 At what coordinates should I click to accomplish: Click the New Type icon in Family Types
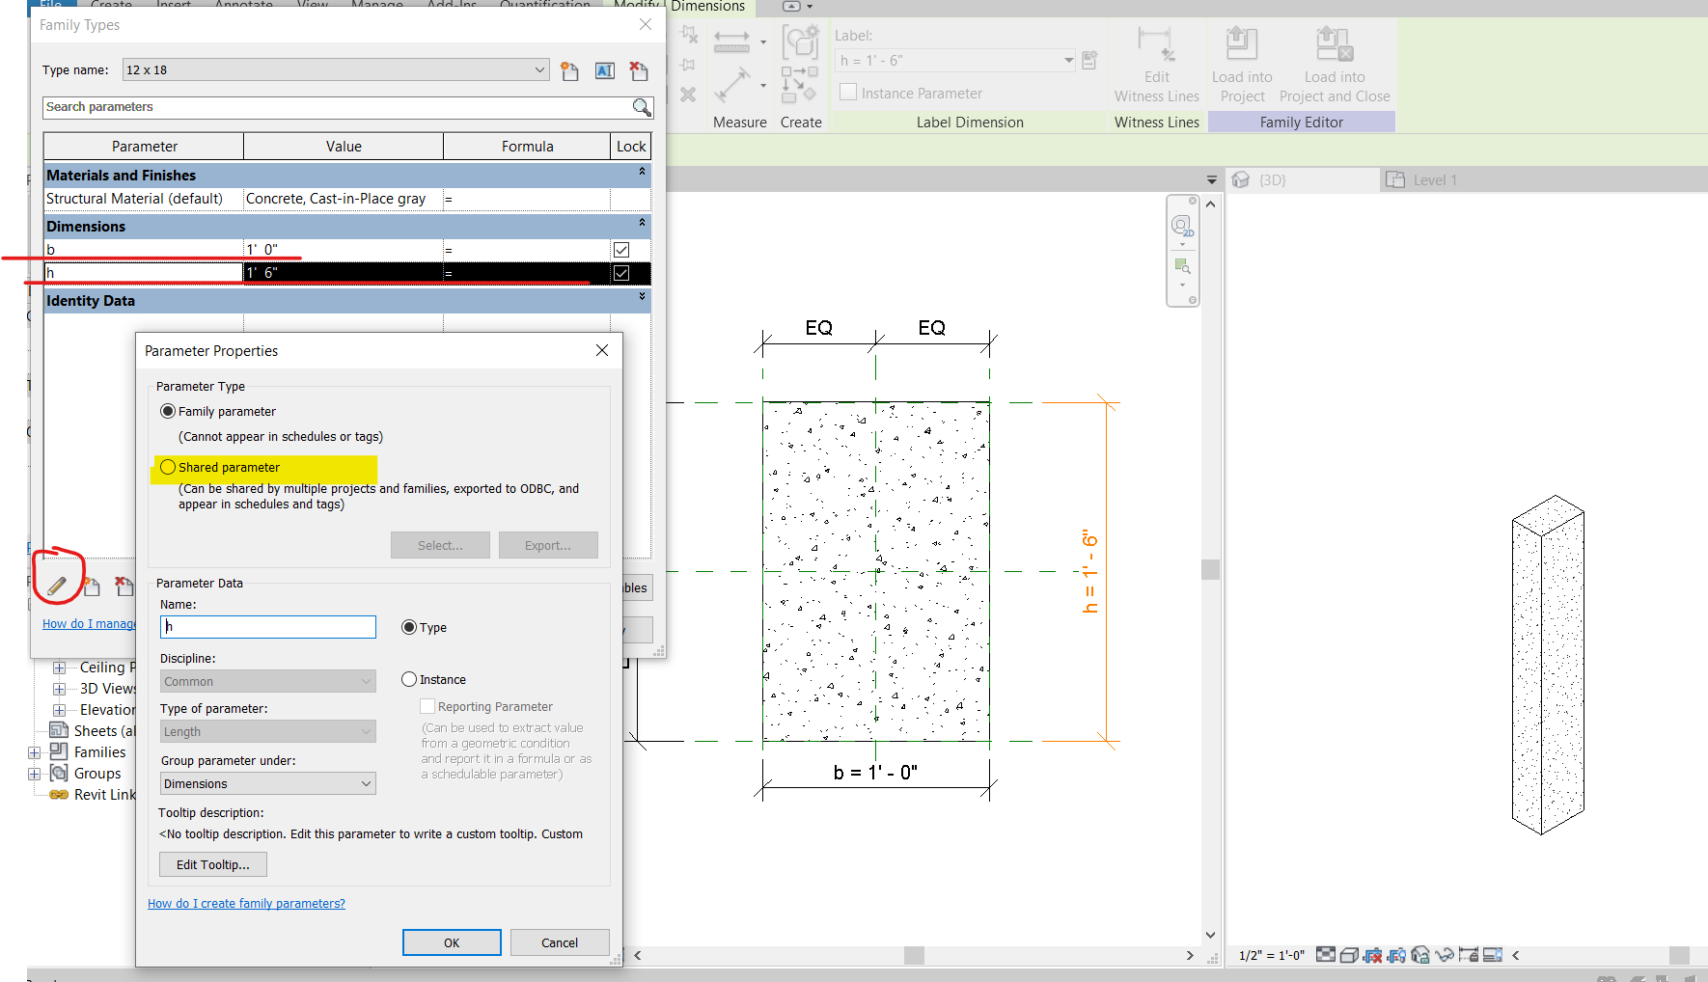(569, 70)
